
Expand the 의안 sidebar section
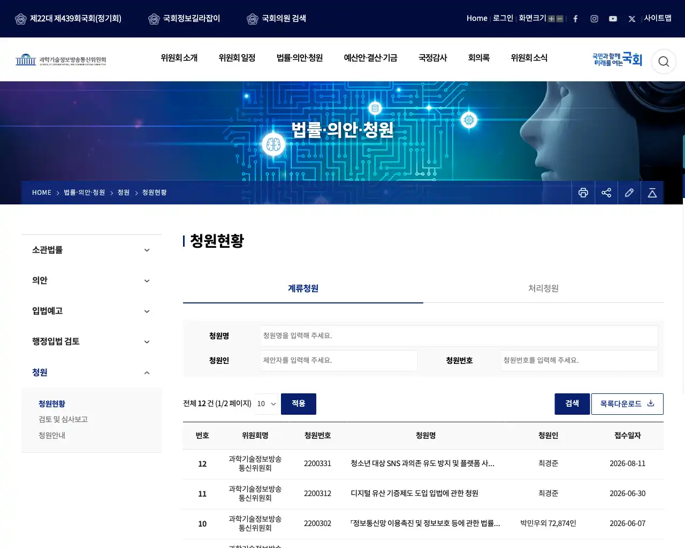92,280
